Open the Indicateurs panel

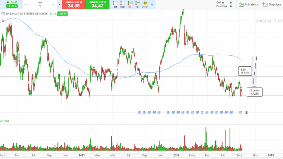(x=248, y=5)
